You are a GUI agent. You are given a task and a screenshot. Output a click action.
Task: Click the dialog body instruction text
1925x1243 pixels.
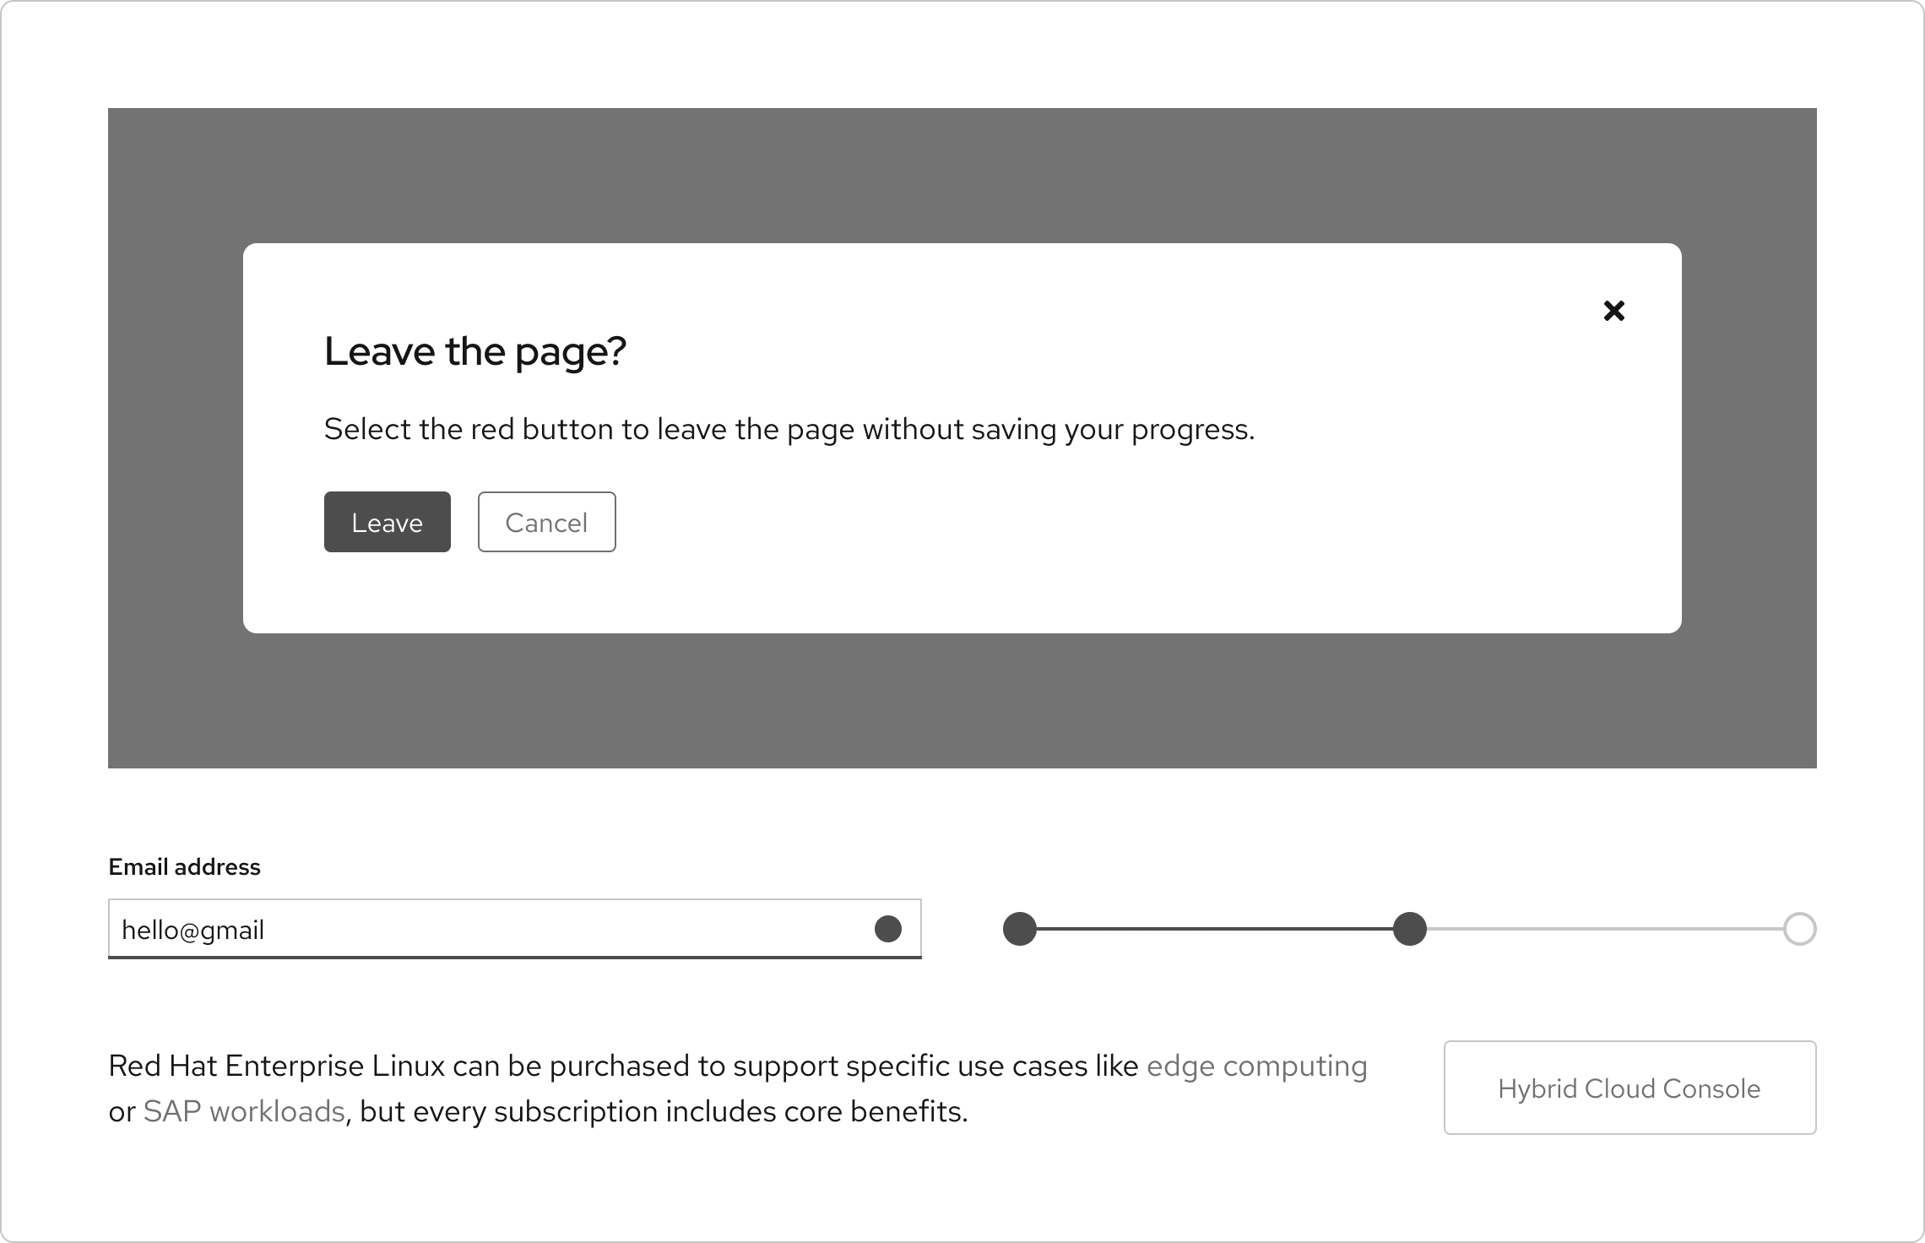point(789,428)
